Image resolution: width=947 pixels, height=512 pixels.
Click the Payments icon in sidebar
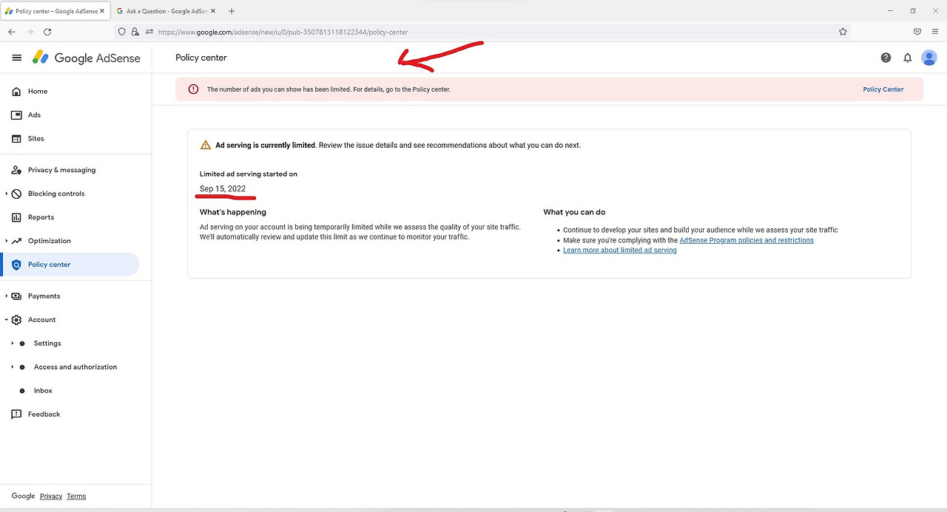(x=16, y=296)
